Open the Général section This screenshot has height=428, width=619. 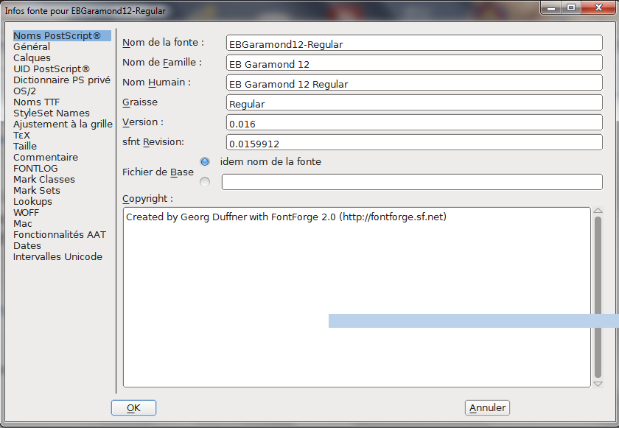32,47
